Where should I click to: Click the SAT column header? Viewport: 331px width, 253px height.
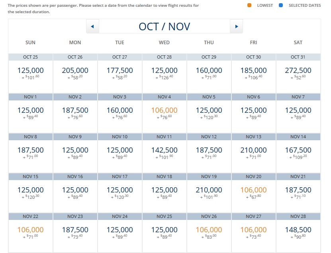298,42
